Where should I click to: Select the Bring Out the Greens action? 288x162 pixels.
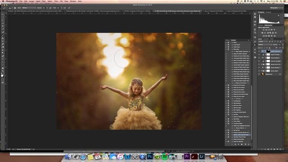click(x=239, y=92)
